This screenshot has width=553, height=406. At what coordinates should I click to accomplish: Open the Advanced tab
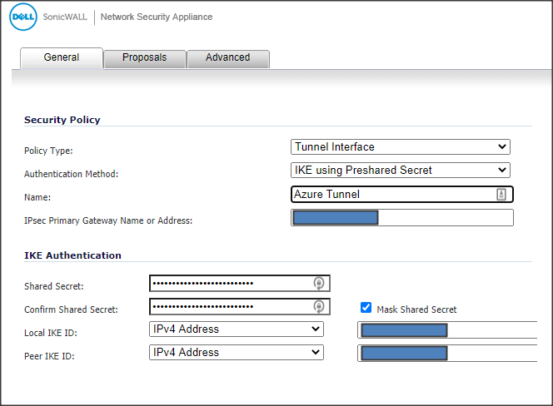[227, 58]
